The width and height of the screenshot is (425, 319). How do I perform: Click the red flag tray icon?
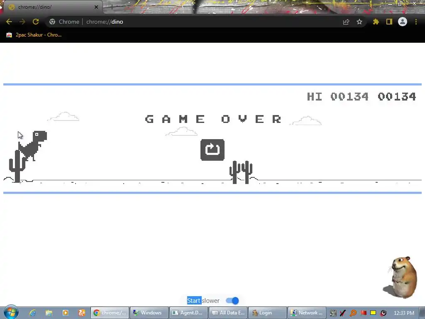tap(363, 313)
